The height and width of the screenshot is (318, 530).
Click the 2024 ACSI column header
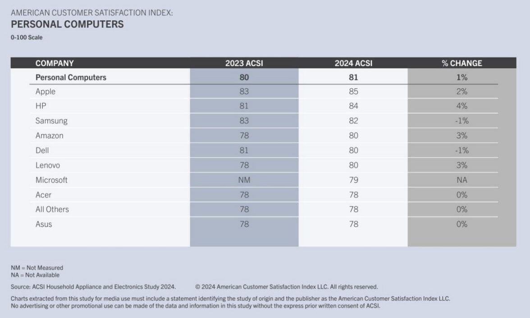[x=353, y=63]
